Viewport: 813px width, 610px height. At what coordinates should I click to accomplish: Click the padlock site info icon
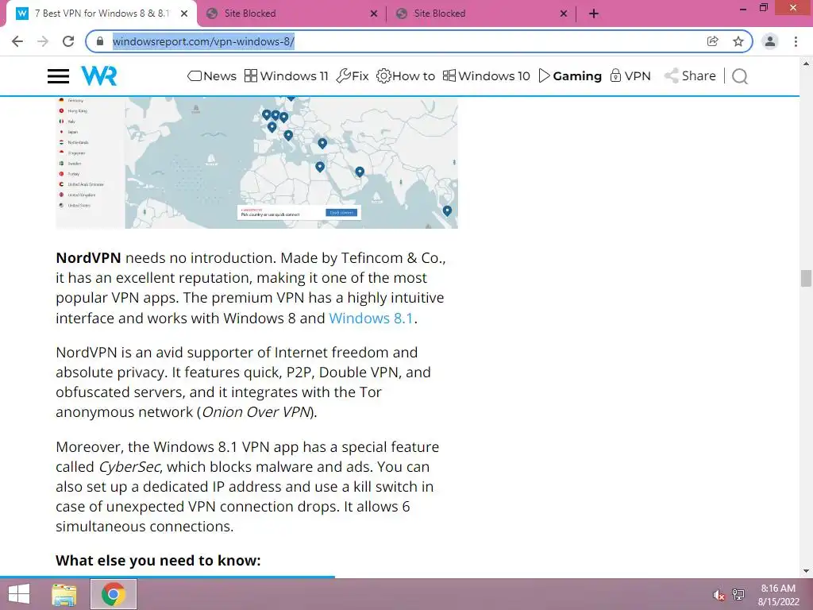pyautogui.click(x=101, y=41)
